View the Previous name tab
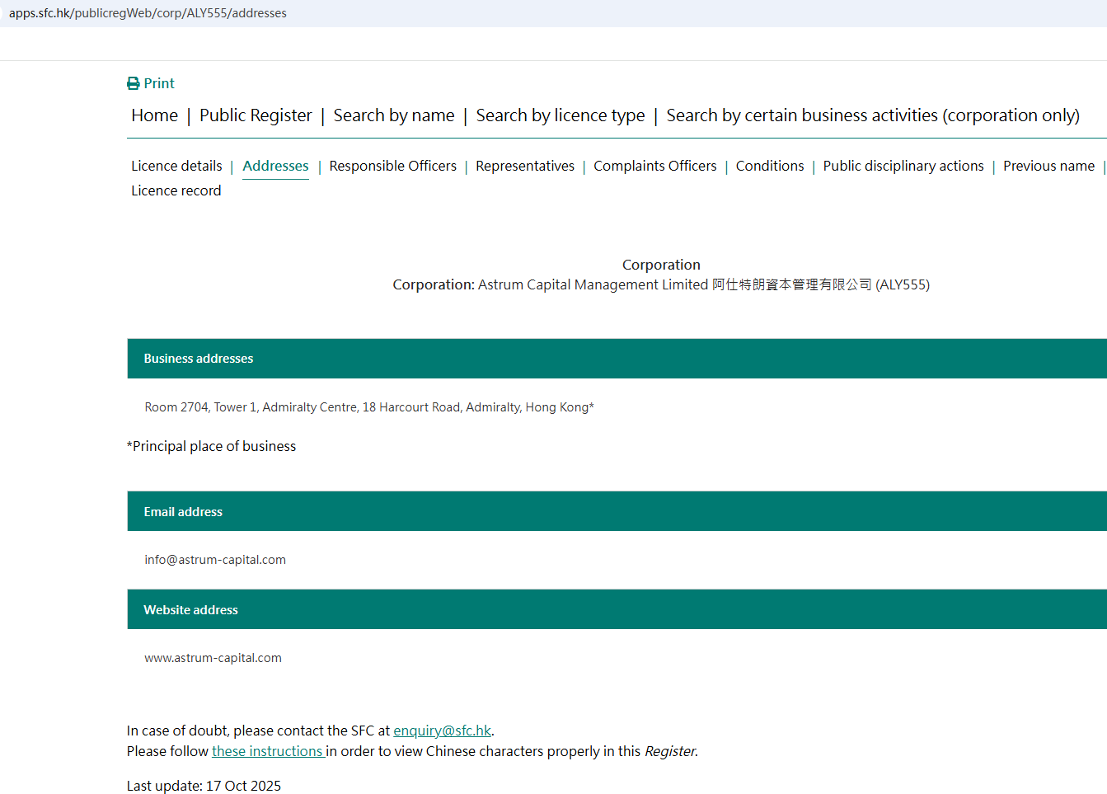This screenshot has height=794, width=1107. point(1048,166)
